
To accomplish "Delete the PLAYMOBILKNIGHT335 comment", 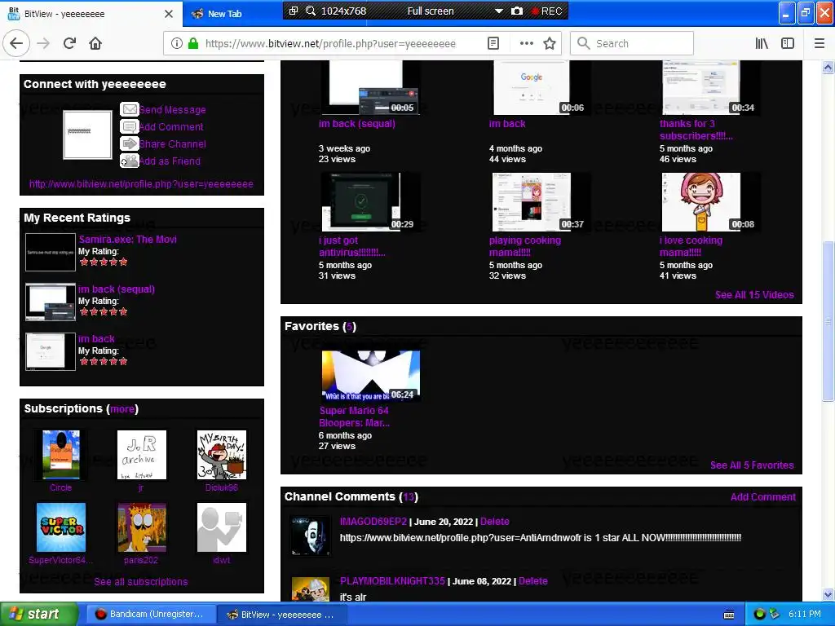I will [x=533, y=581].
